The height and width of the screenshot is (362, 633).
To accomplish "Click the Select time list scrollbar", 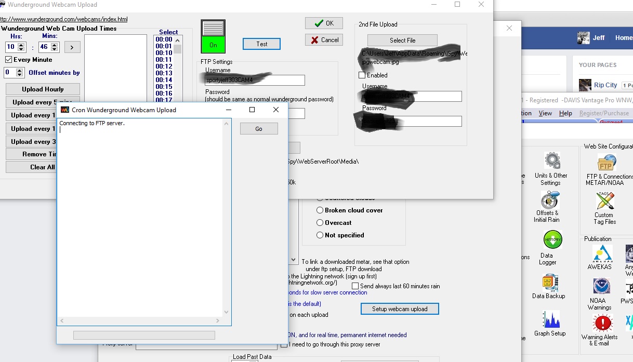I will 178,70.
